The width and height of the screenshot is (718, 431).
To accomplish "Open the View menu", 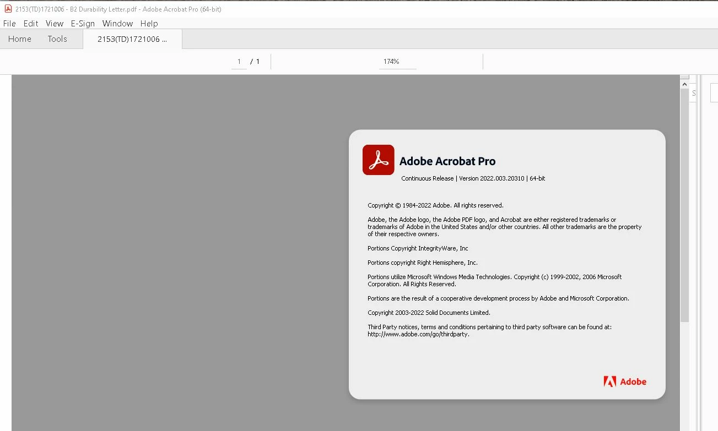I will pyautogui.click(x=55, y=24).
